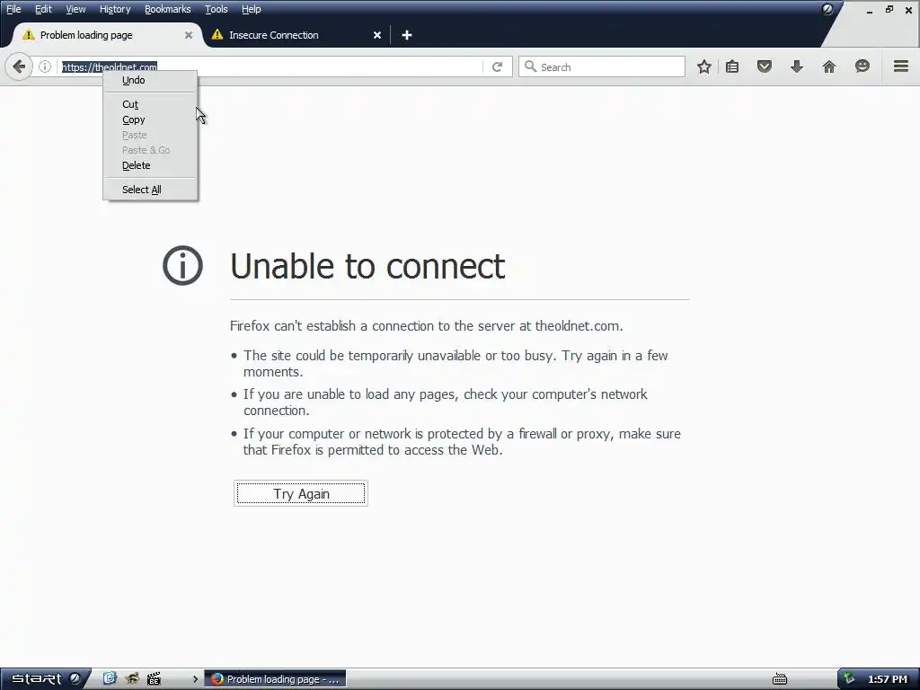Restore down the Firefox window
This screenshot has height=690, width=920.
coord(889,9)
